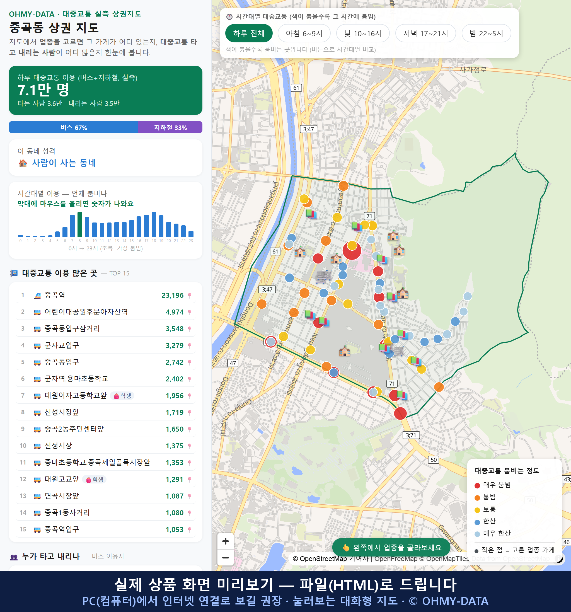Zoom out the map with minus button
571x612 pixels.
pos(225,558)
